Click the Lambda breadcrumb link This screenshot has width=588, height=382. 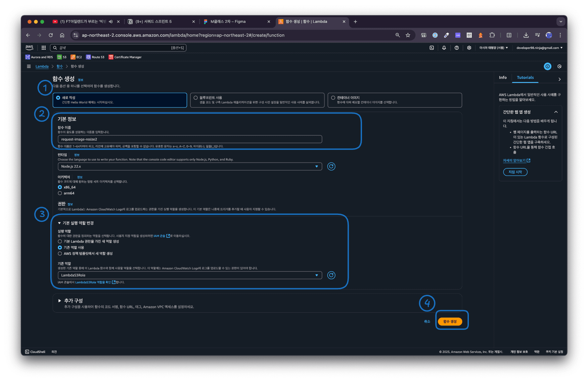pyautogui.click(x=42, y=66)
